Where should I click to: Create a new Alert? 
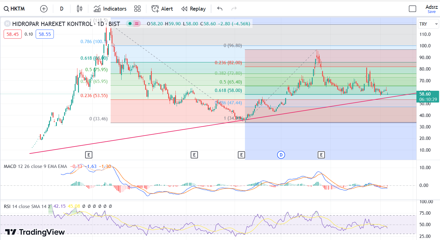162,9
